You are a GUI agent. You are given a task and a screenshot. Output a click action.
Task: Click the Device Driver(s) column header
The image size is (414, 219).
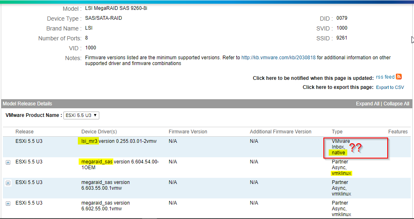(99, 132)
